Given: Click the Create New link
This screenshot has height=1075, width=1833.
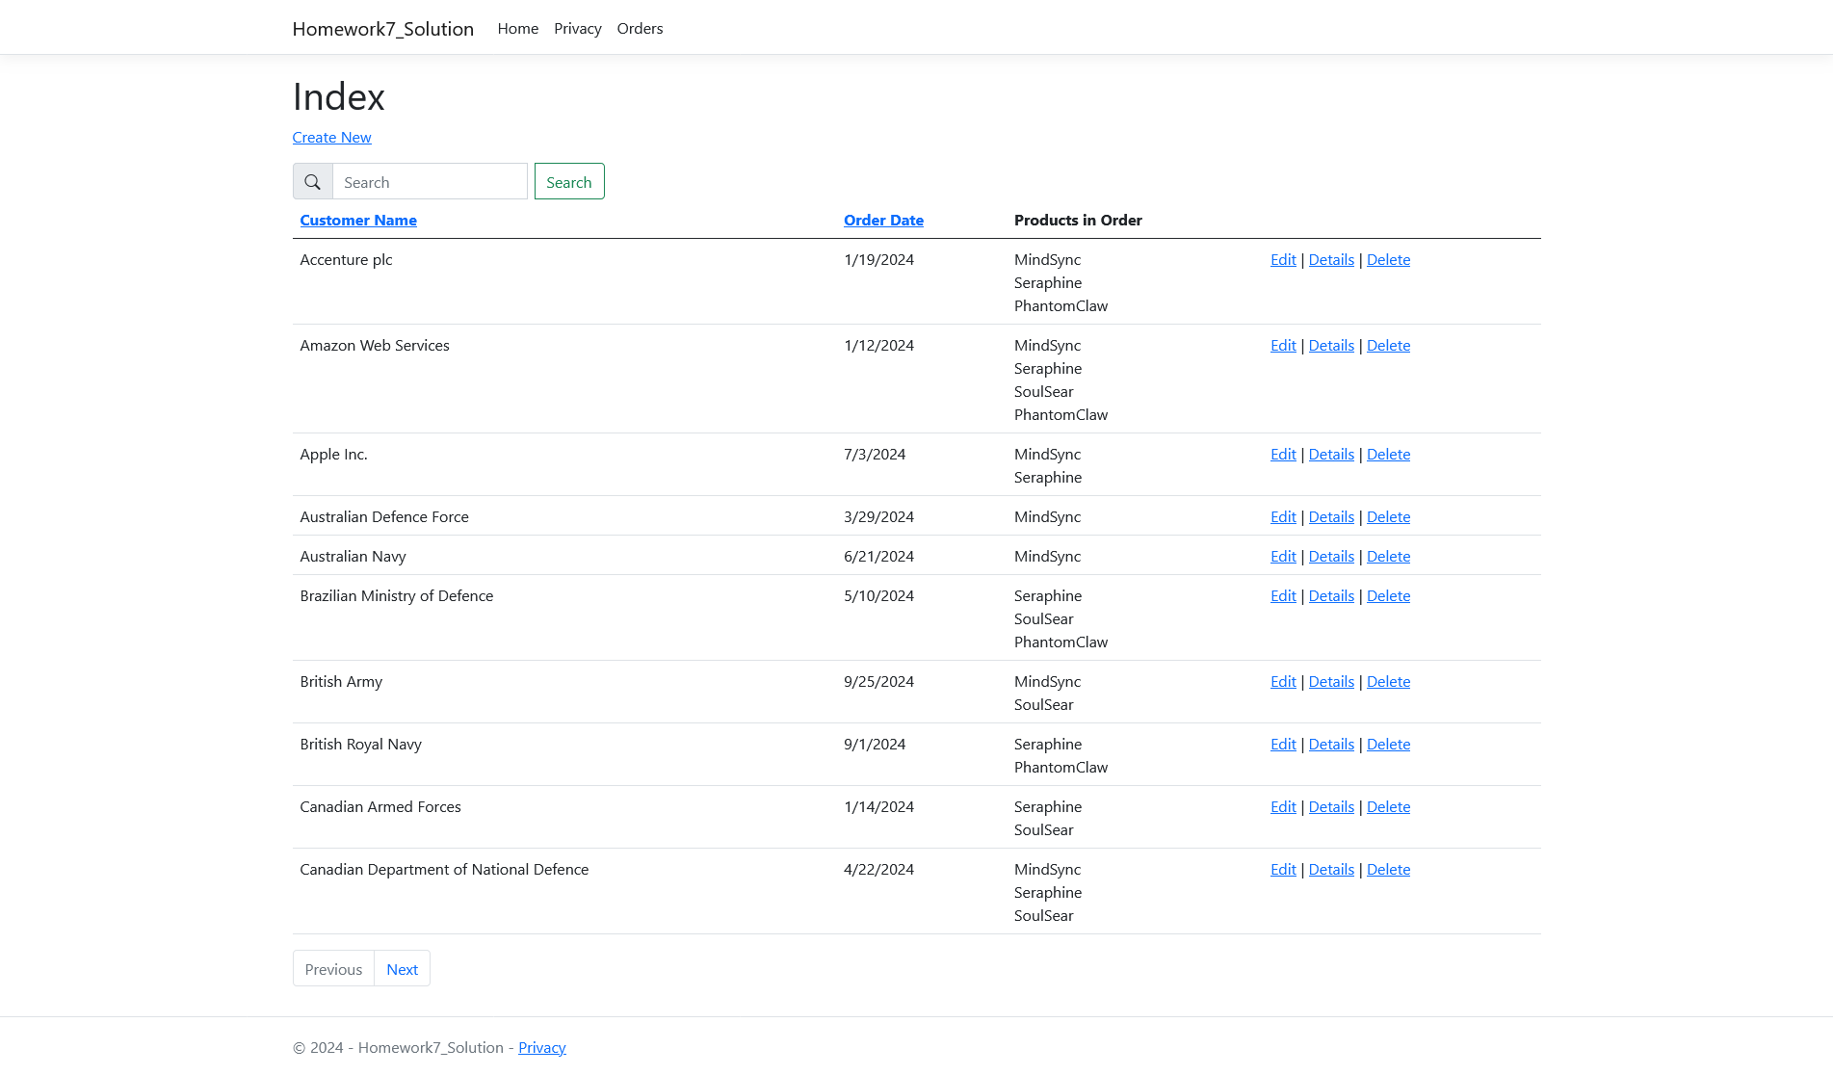Looking at the screenshot, I should (331, 138).
